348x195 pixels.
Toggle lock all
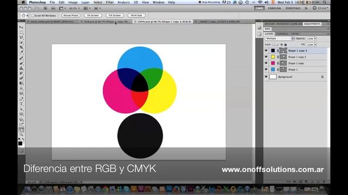coord(285,44)
